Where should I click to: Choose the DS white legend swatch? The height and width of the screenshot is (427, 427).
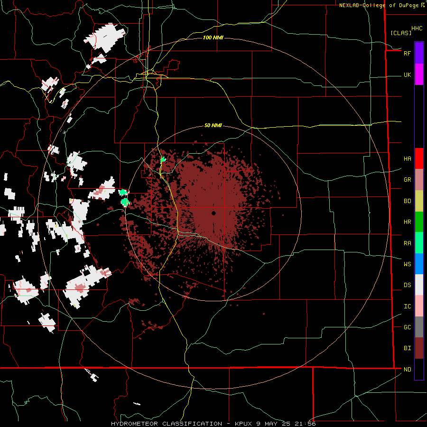pos(419,285)
